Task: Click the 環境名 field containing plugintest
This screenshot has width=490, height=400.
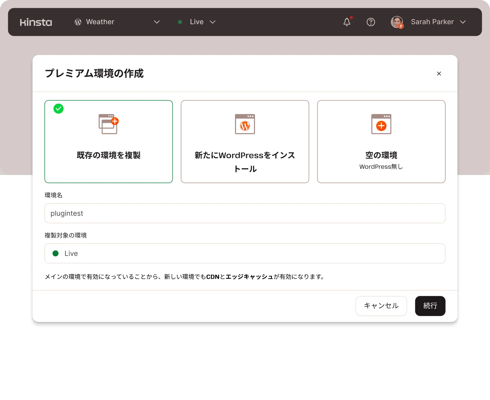Action: 245,213
